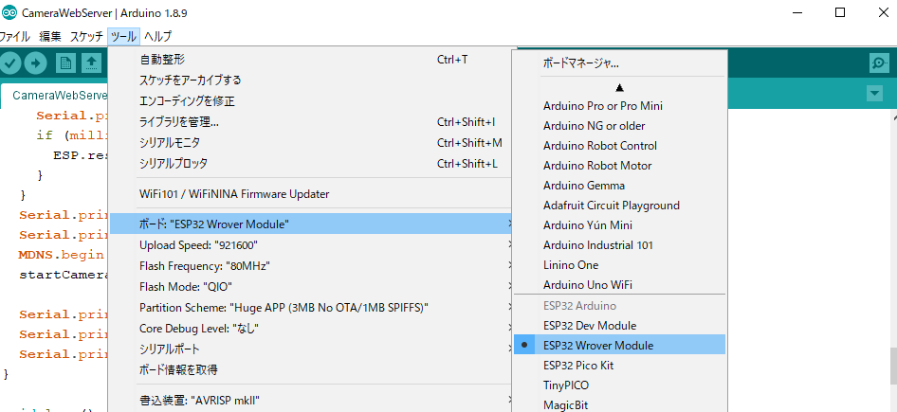
Task: Open the スケッチ menu
Action: click(86, 37)
